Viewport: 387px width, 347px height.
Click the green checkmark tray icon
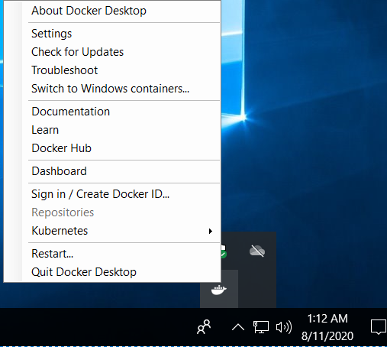point(224,251)
